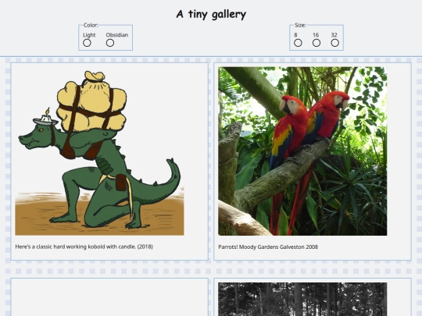The image size is (422, 316).
Task: Choose size 32 radio button
Action: coord(334,43)
